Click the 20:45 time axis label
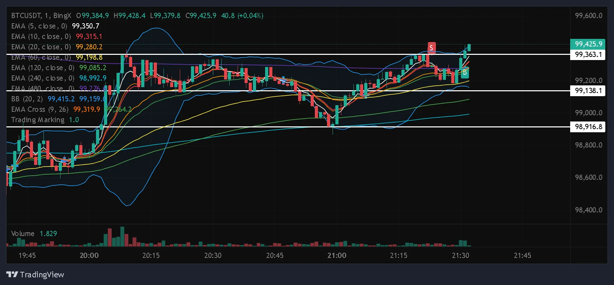Viewport: 614px width, 285px height. [275, 255]
